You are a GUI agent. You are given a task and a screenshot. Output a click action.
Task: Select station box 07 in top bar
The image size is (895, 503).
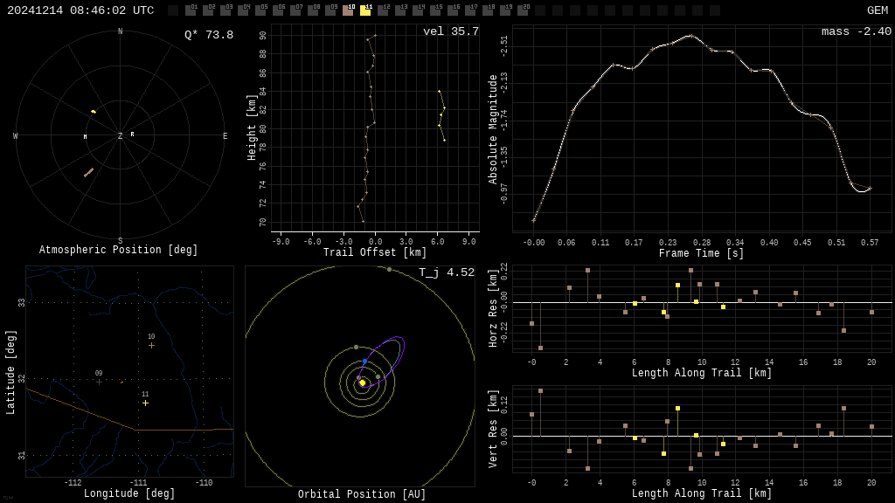tap(295, 10)
